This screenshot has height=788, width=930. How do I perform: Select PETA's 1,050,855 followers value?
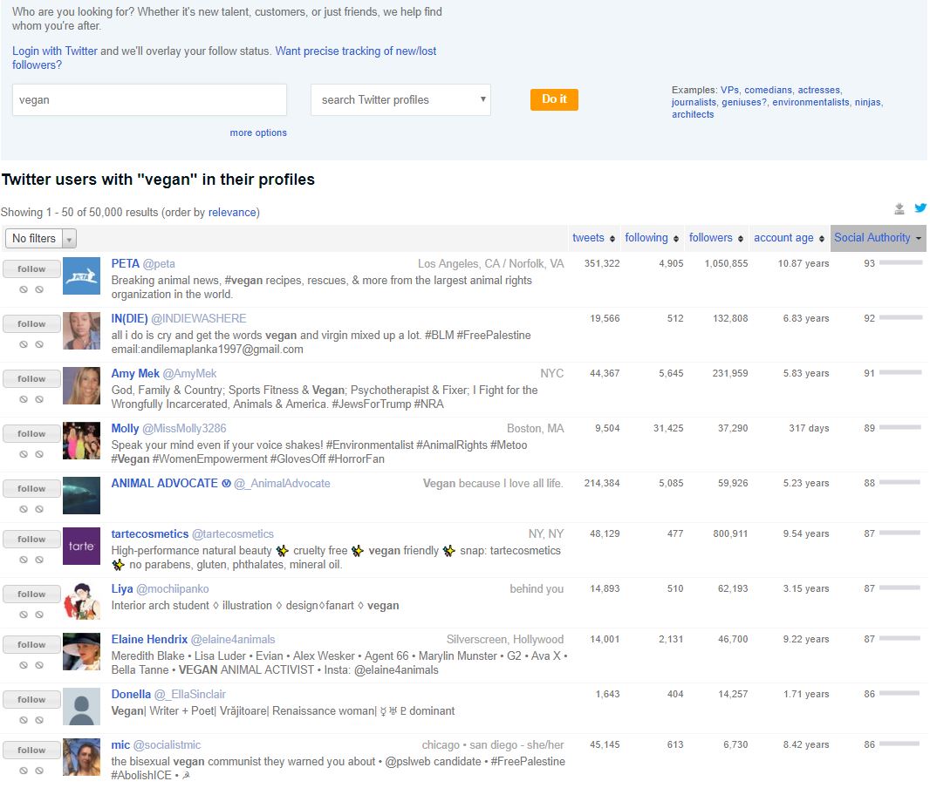[726, 263]
